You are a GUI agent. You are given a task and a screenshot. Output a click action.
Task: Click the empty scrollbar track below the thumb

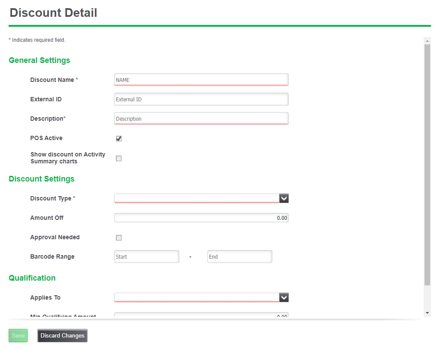click(427, 297)
